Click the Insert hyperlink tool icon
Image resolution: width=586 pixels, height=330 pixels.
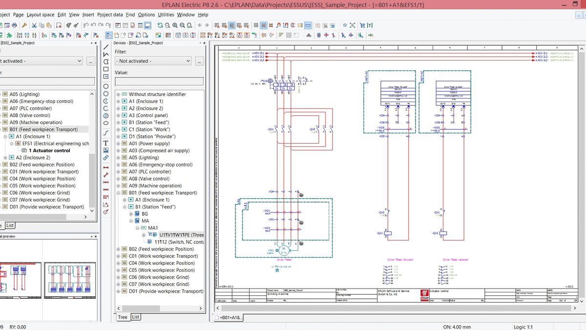(106, 158)
